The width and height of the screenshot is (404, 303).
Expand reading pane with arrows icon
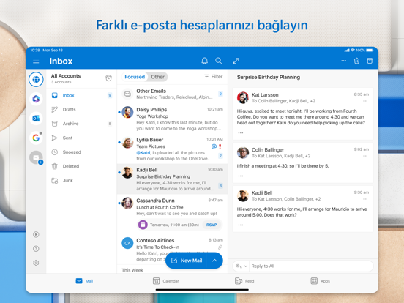(x=236, y=61)
